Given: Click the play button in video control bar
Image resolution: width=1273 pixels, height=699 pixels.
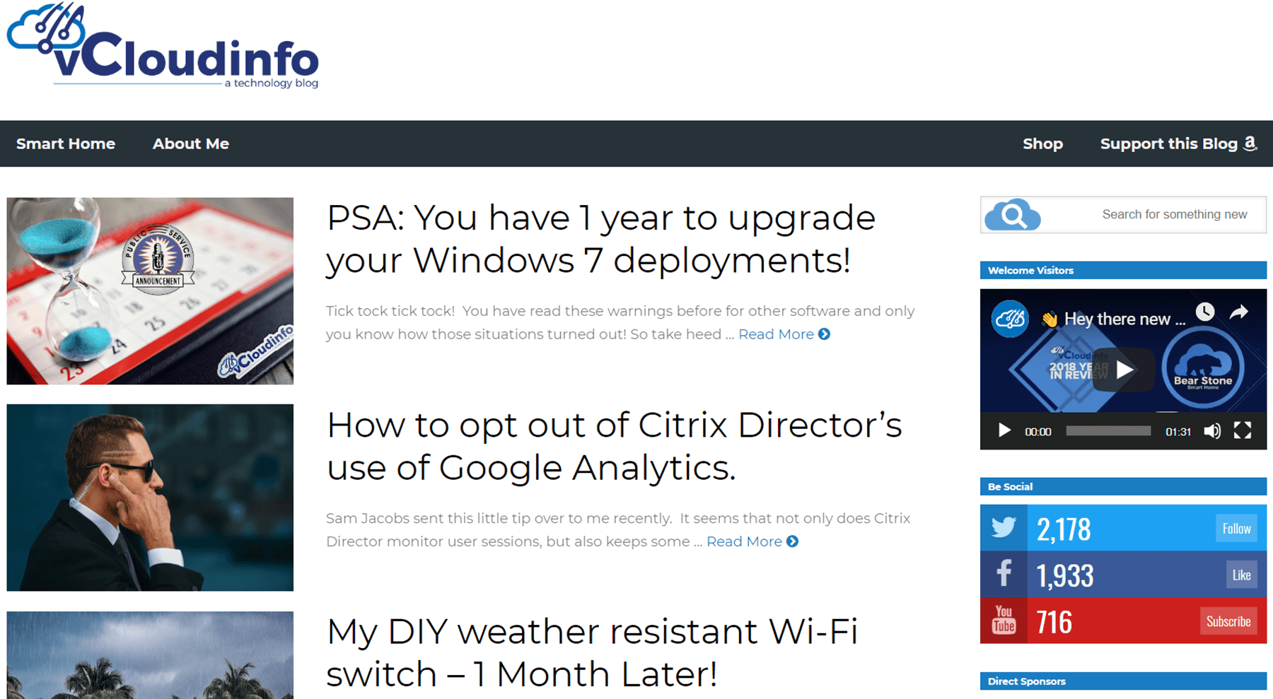Looking at the screenshot, I should 1004,430.
